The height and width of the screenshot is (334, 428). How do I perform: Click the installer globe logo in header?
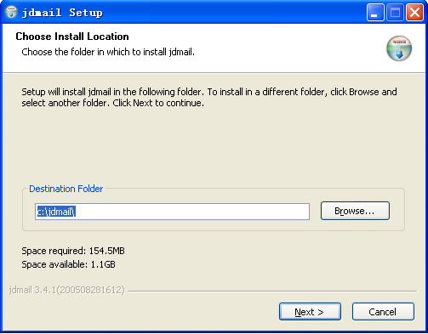(399, 48)
